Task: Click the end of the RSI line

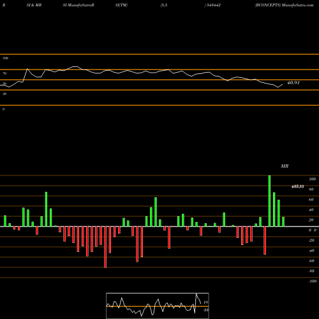Action: [283, 84]
